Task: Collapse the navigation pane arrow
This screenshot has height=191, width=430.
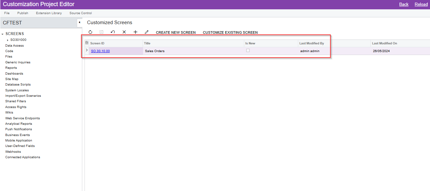Action: pos(79,23)
